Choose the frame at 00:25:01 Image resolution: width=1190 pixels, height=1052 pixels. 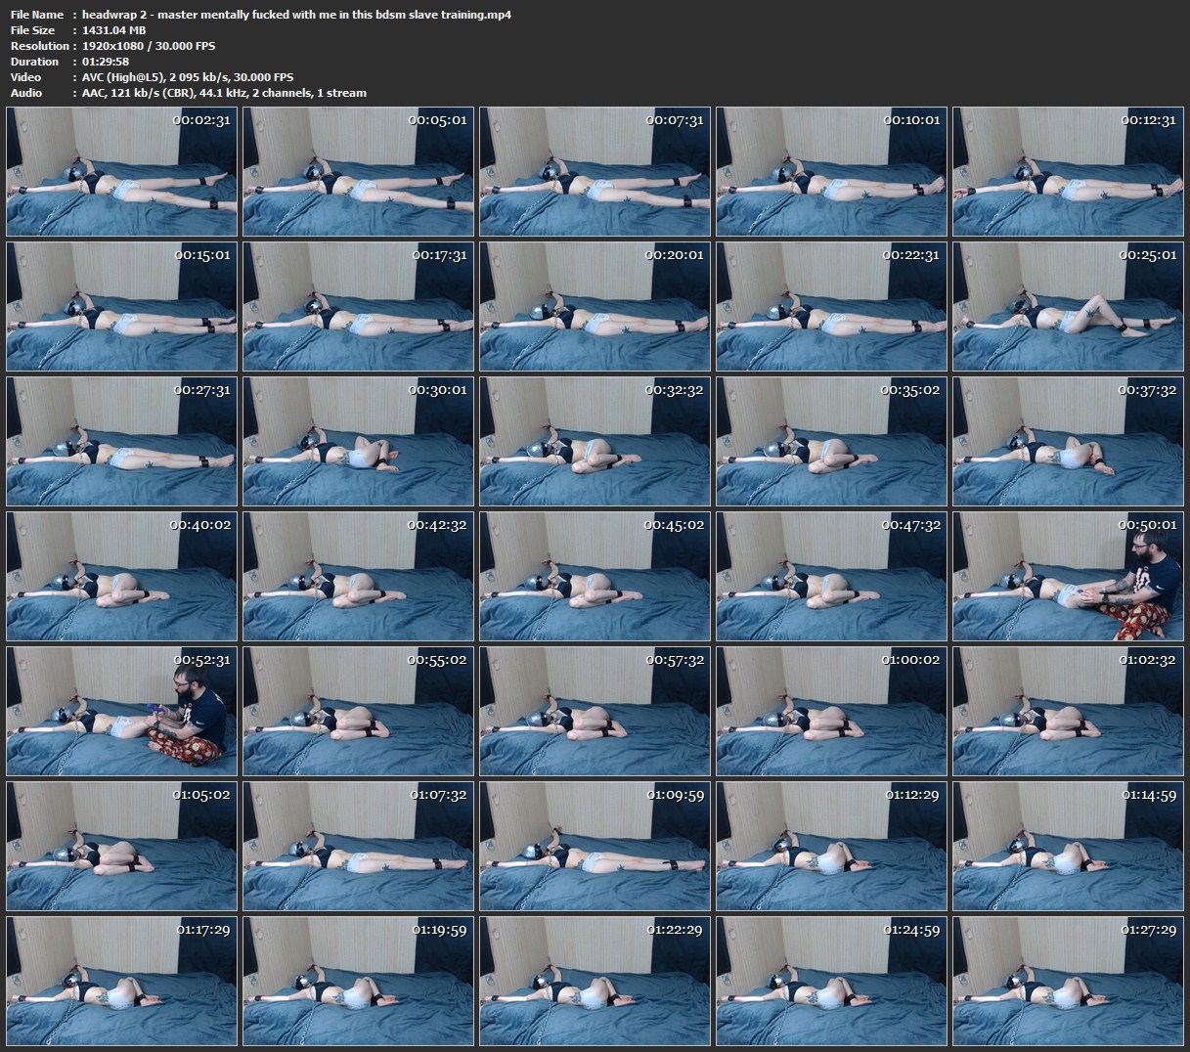(1069, 306)
